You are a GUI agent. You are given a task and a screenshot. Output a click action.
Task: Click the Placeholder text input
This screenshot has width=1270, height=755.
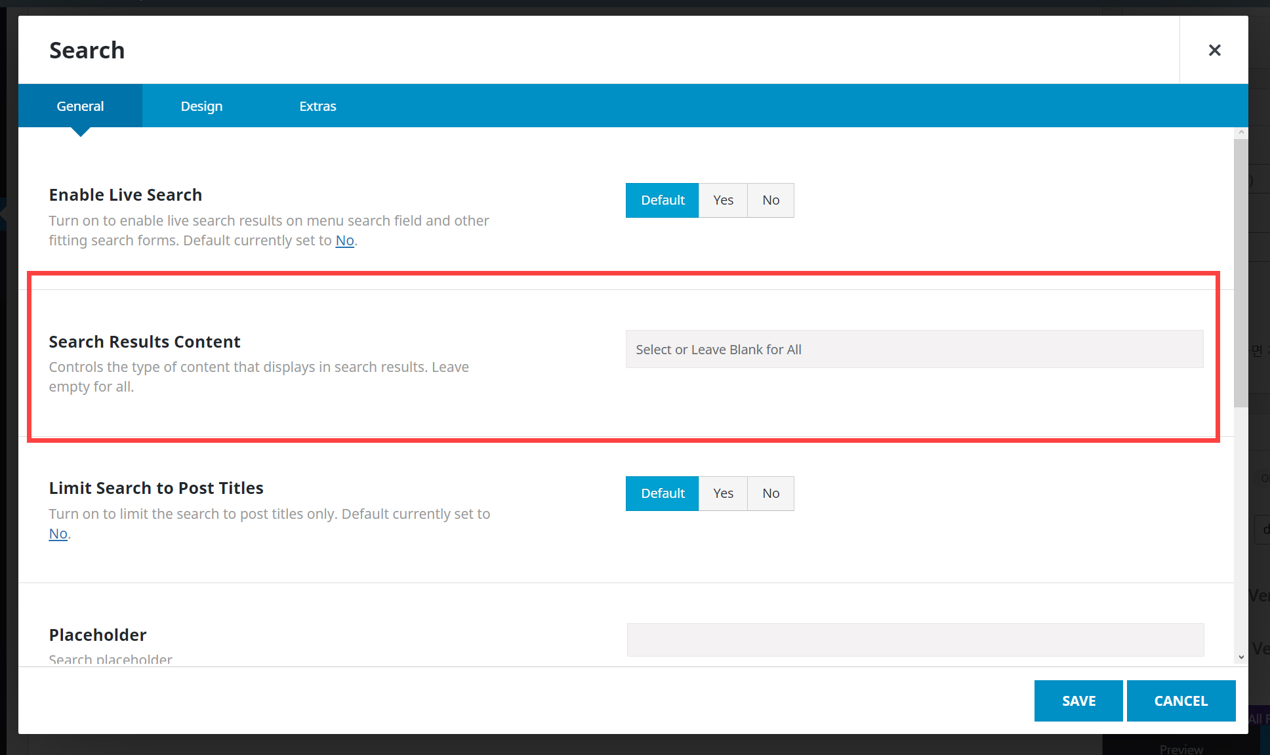tap(915, 640)
